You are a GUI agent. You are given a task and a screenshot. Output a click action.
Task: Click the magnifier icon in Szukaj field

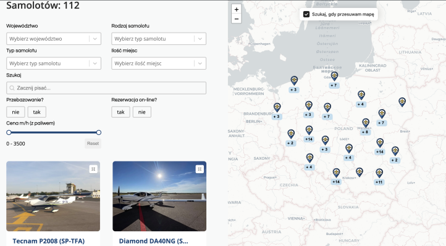click(12, 88)
